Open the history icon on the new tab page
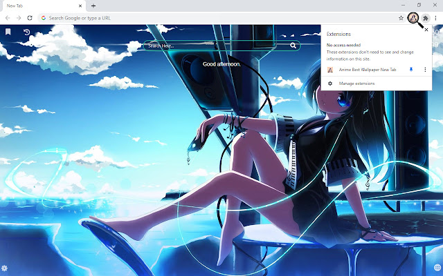This screenshot has height=276, width=443. tap(26, 32)
